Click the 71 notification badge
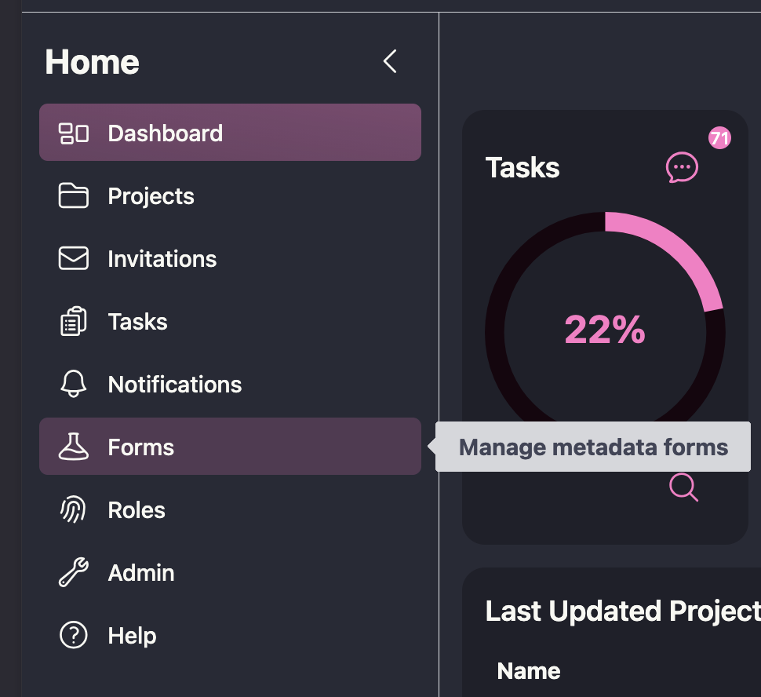The width and height of the screenshot is (761, 697). tap(719, 138)
